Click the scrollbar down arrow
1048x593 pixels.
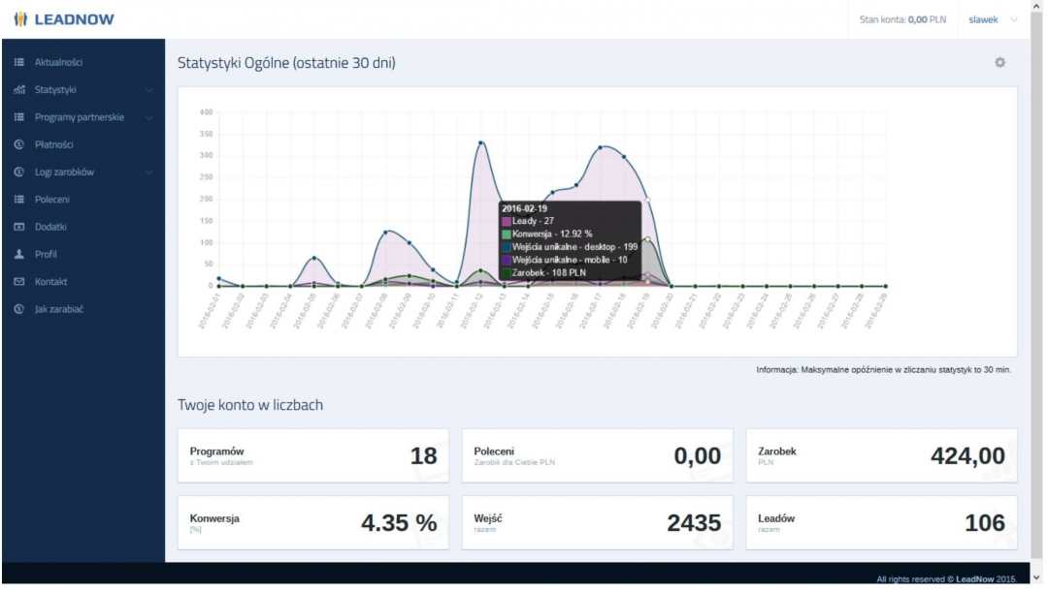(1038, 578)
